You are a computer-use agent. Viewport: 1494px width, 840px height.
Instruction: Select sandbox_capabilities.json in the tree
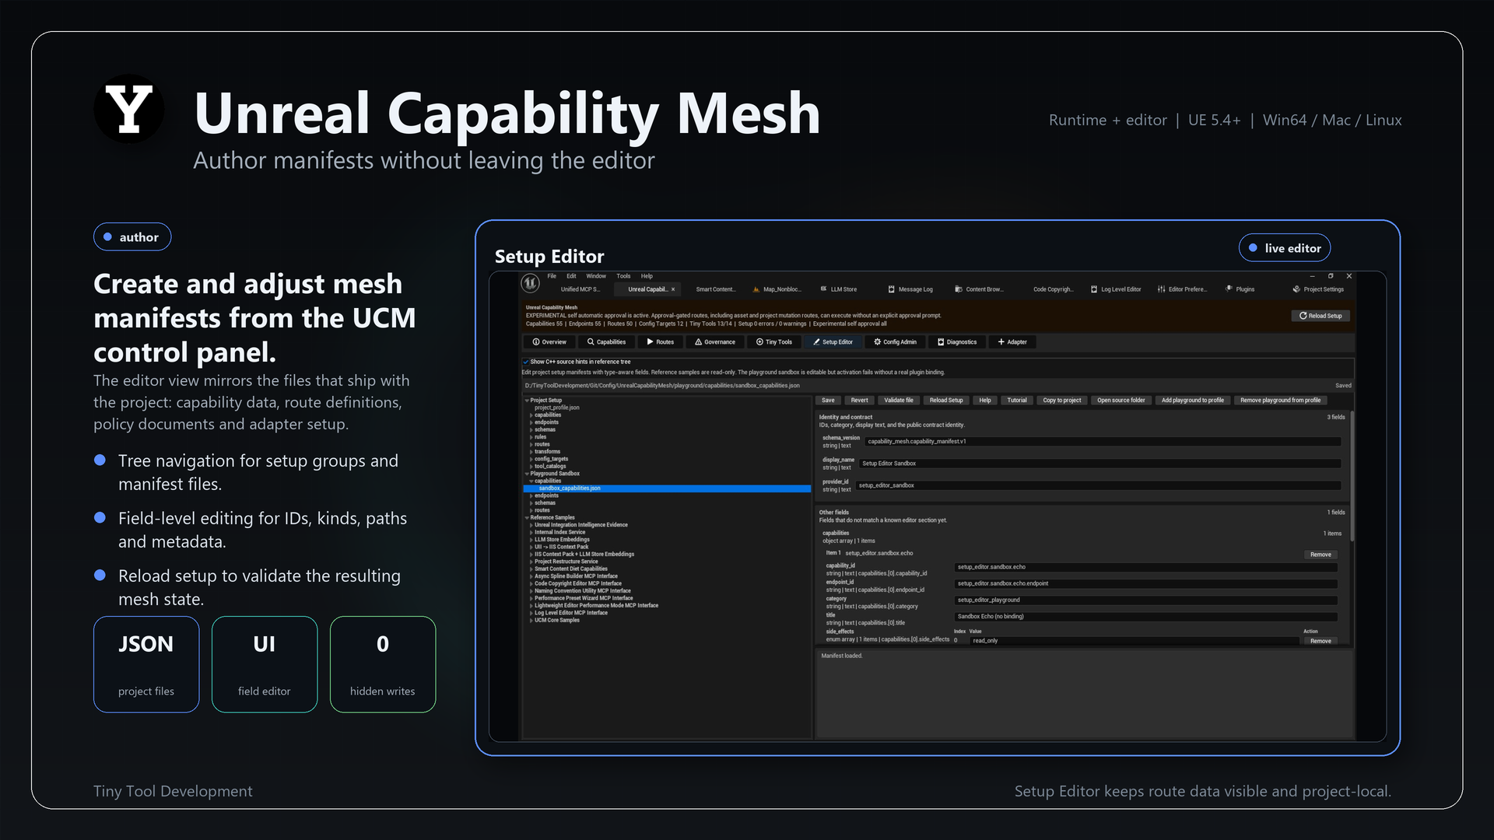click(668, 488)
